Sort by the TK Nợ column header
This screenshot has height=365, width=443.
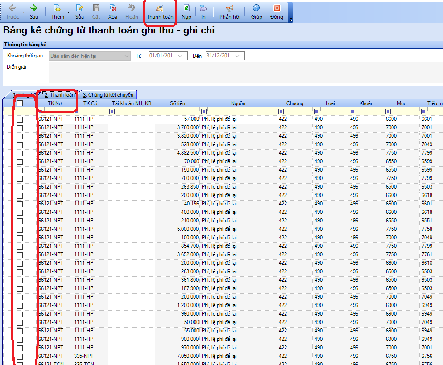tap(54, 103)
